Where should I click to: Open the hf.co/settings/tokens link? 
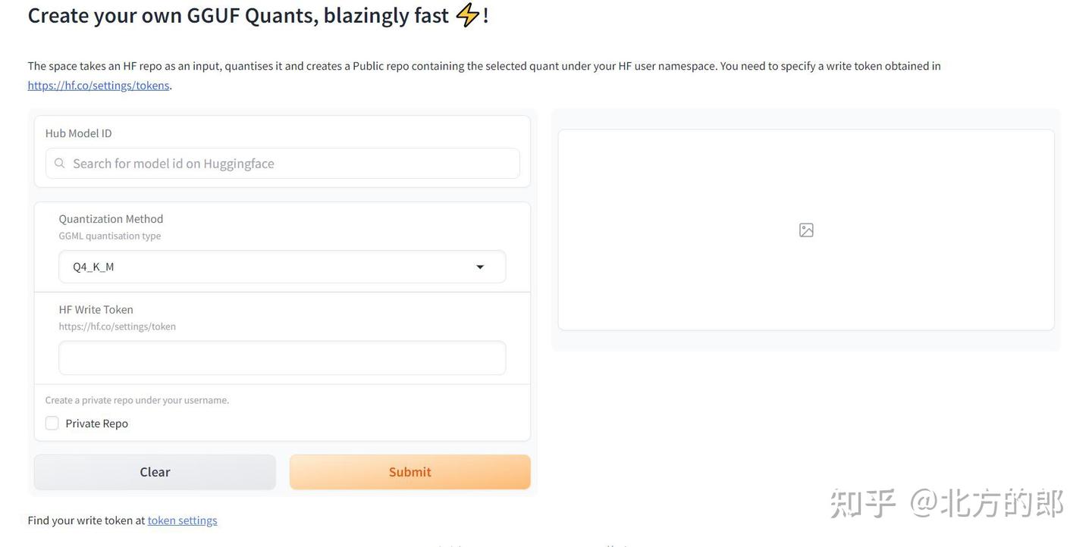coord(99,86)
